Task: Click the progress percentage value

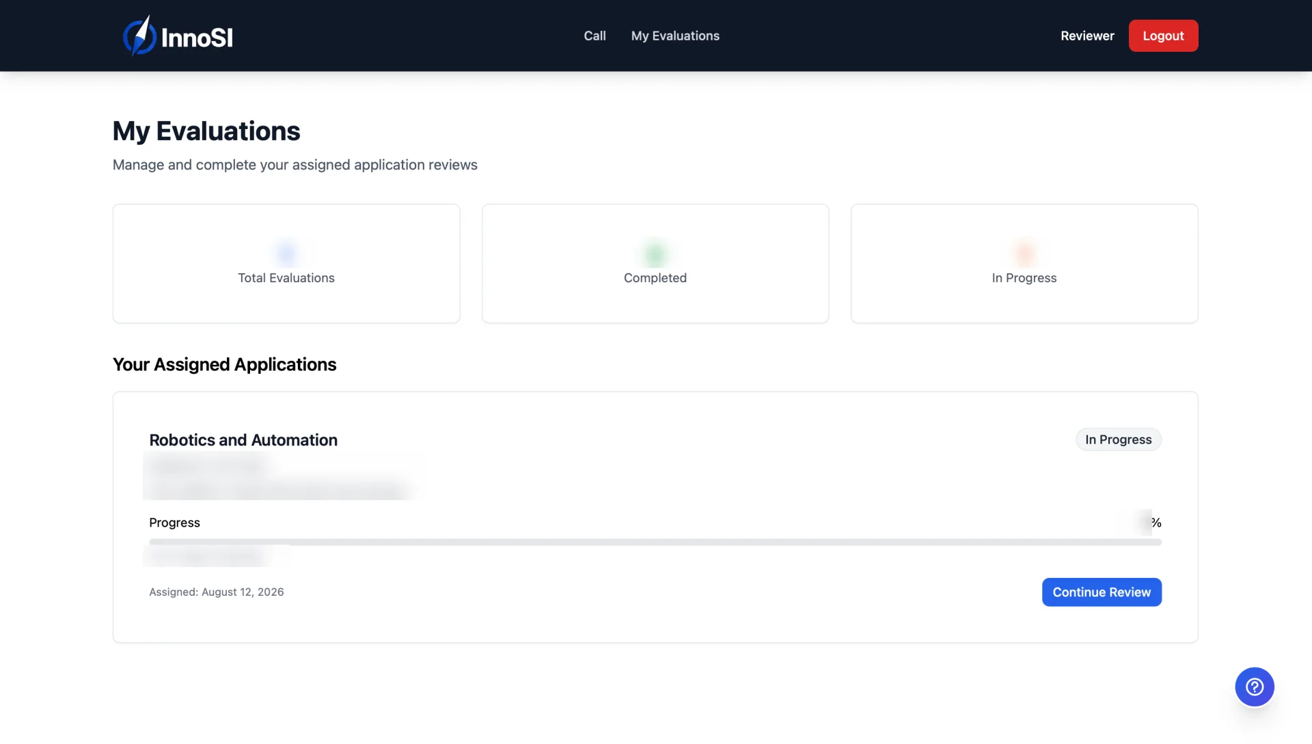Action: coord(1149,523)
